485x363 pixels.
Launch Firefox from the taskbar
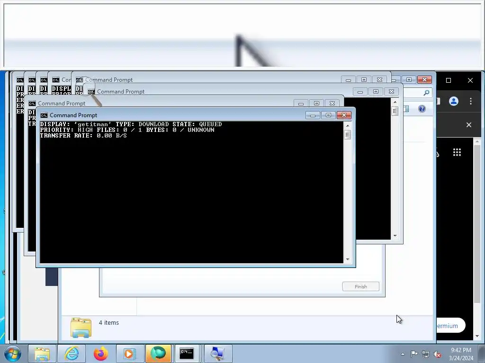click(x=100, y=354)
